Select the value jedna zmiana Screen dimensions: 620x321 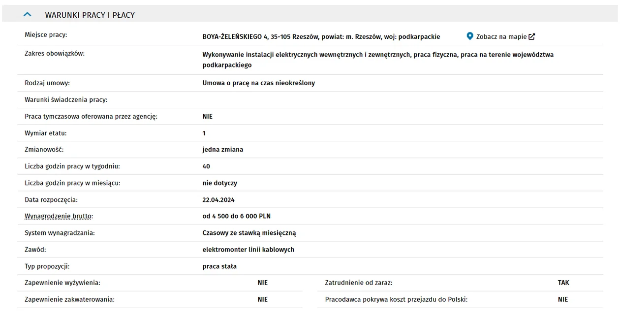pos(223,149)
